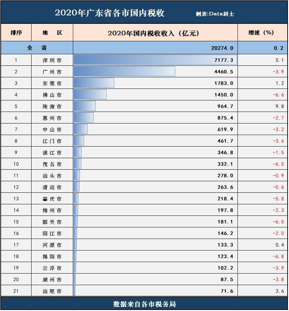Click the data bar in 深圳市 row
Viewport: 289px width, 311px height.
coord(155,60)
